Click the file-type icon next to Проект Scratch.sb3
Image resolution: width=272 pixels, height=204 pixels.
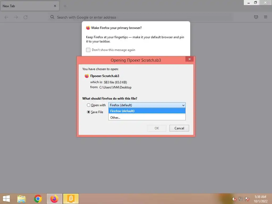coord(87,76)
